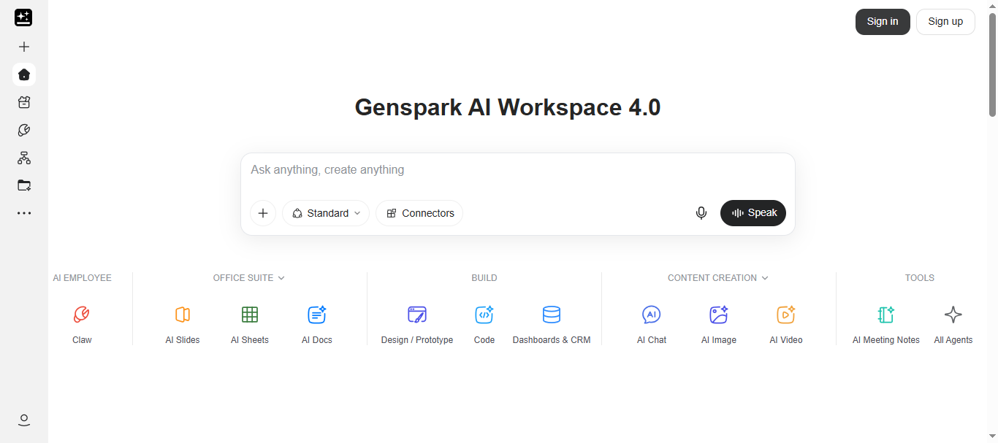Focus the Ask anything prompt field

point(517,170)
